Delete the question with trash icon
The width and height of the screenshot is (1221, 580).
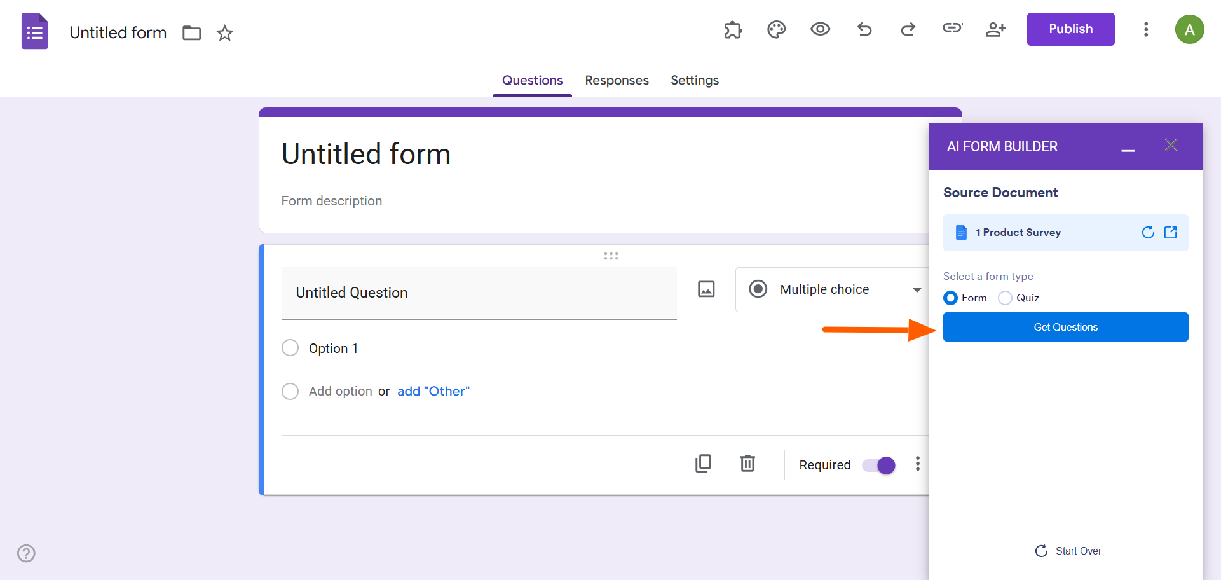(x=747, y=464)
